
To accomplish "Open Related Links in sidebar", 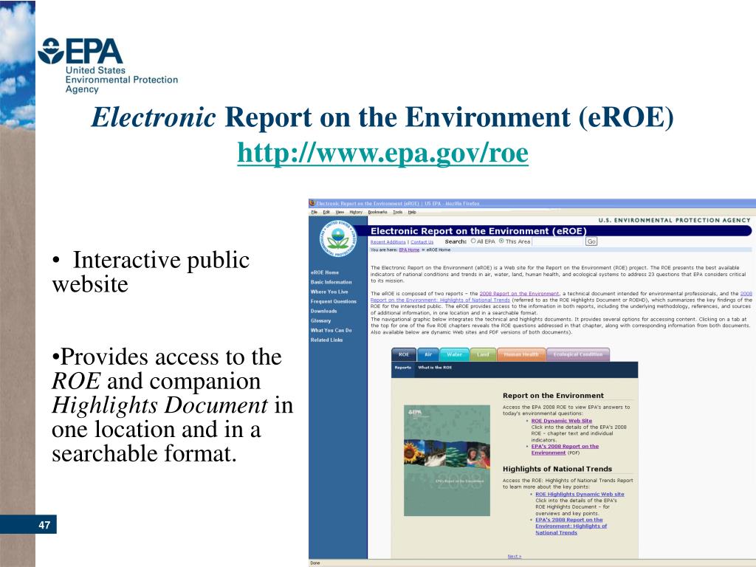I will (327, 340).
